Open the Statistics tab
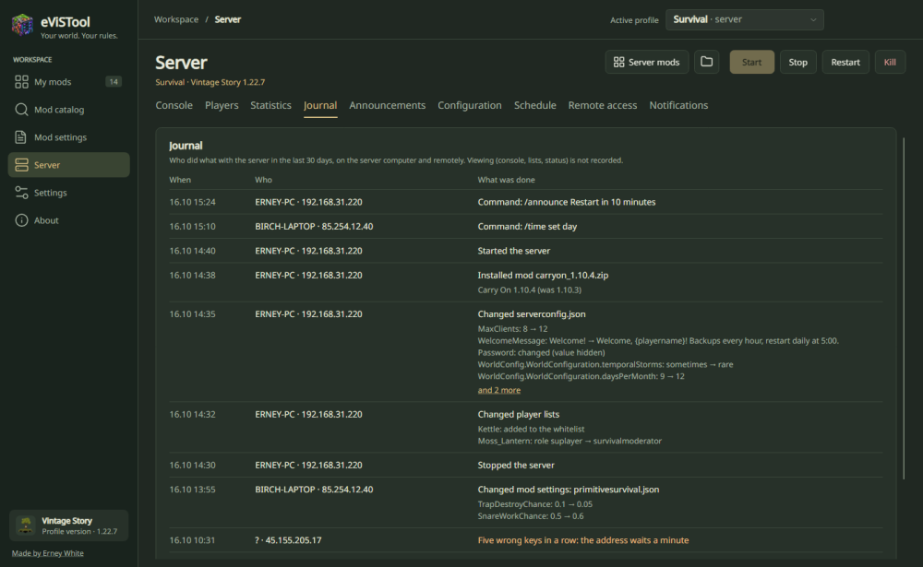 [x=270, y=105]
